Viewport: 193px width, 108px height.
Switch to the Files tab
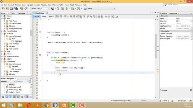click(x=13, y=13)
